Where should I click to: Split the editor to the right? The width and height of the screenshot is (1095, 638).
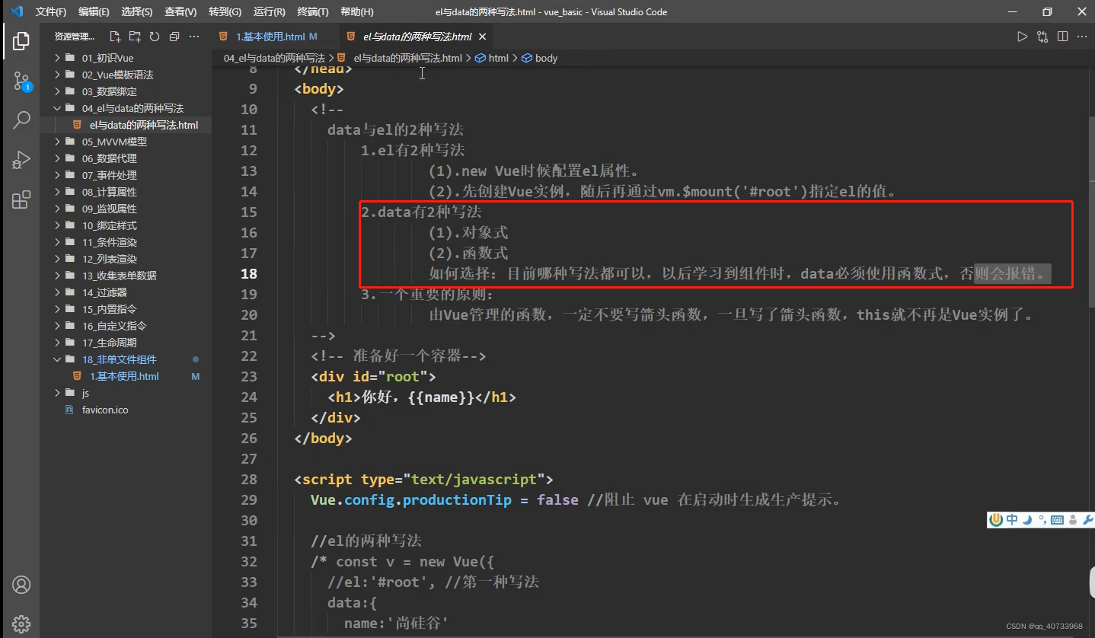[x=1062, y=37]
